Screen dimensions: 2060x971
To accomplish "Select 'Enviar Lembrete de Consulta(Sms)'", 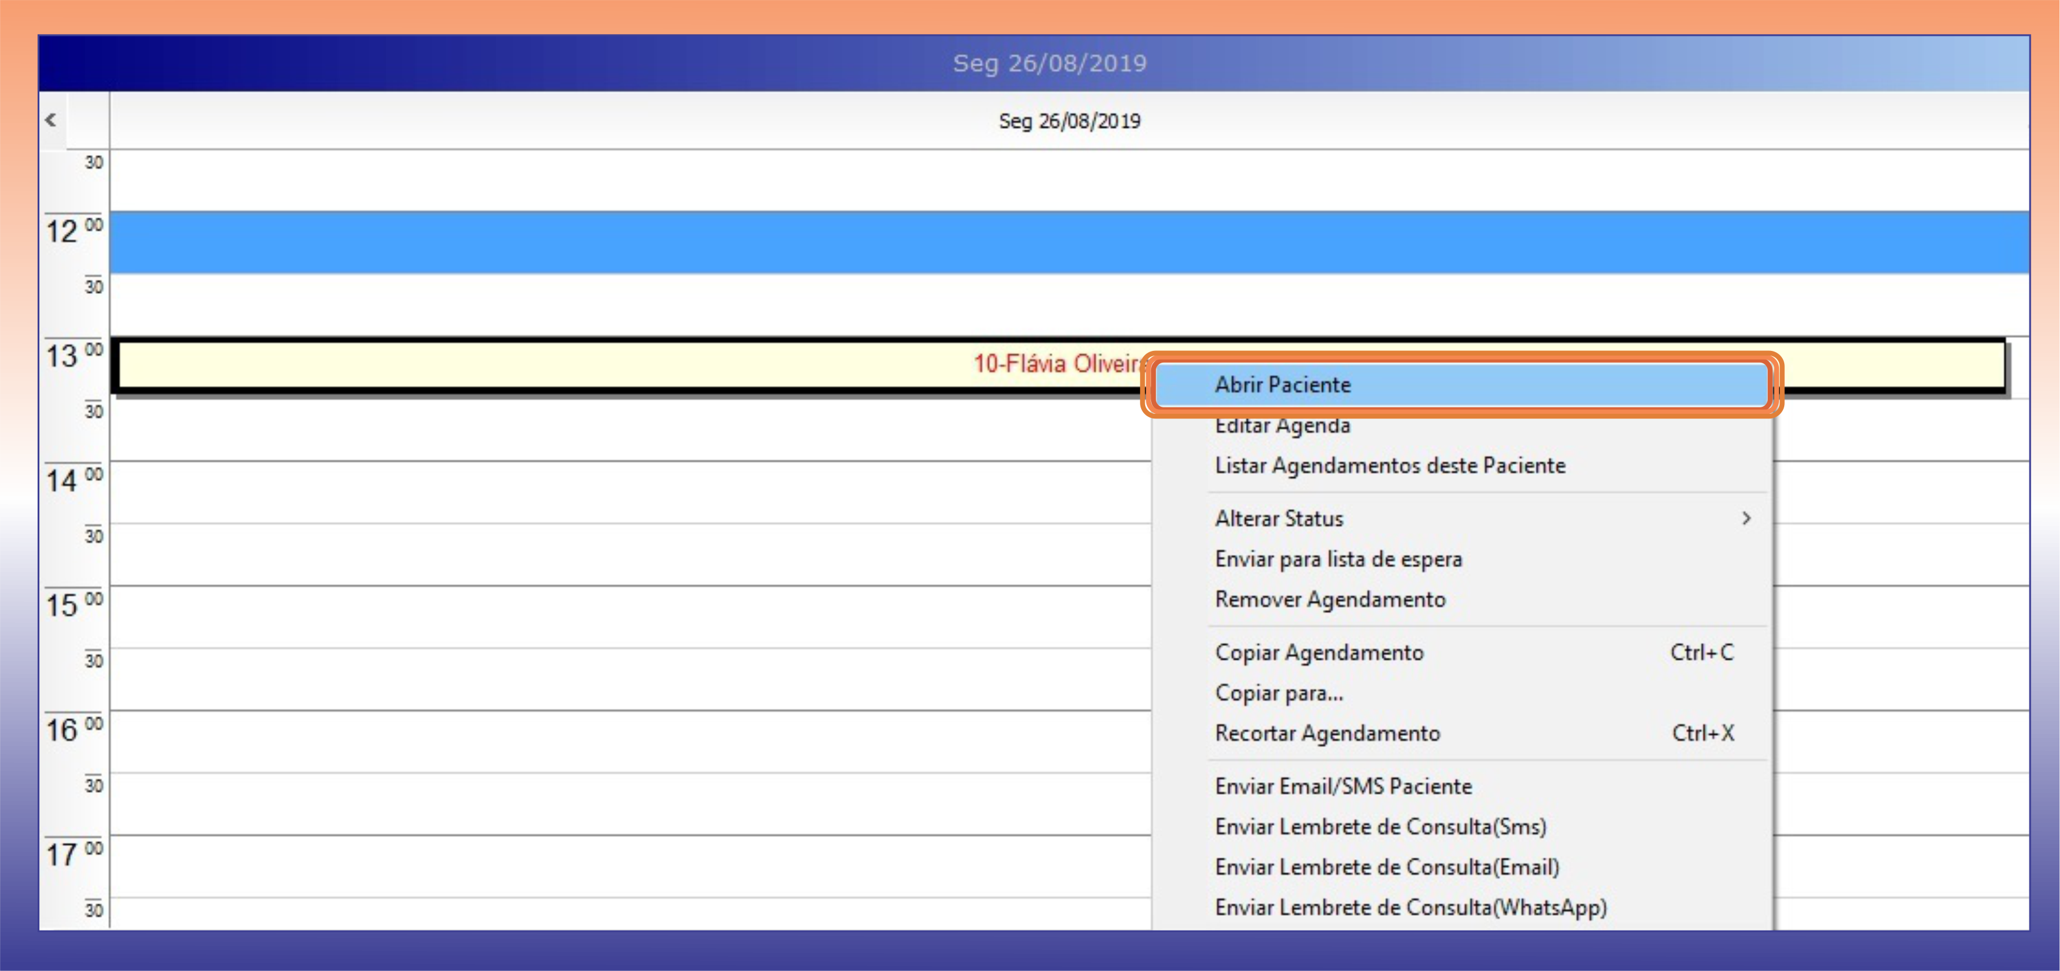I will point(1380,826).
